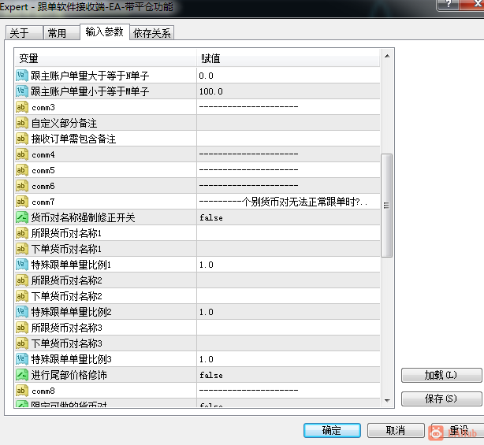This screenshot has height=445, width=484.
Task: Click the empty value cell of 下单货币对名称3
Action: coord(289,343)
